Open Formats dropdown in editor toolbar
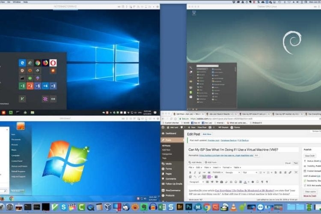 [217, 172]
